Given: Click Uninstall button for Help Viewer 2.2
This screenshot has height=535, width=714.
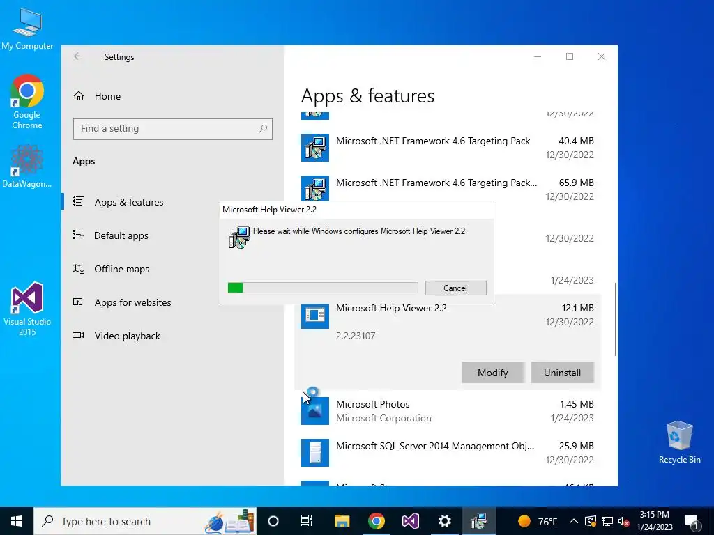Looking at the screenshot, I should coord(562,373).
